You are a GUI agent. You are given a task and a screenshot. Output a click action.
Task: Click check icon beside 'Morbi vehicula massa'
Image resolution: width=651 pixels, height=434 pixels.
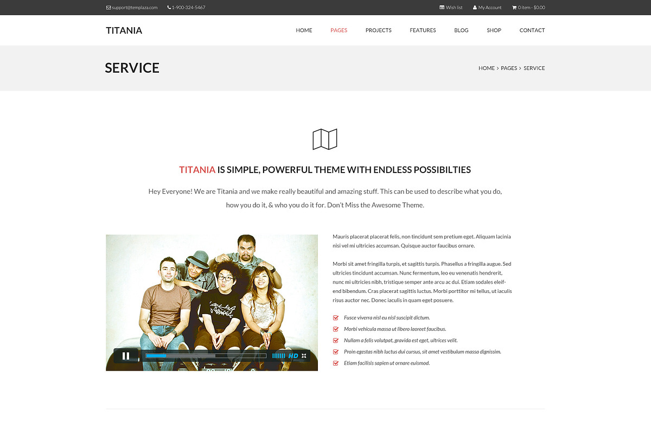336,329
